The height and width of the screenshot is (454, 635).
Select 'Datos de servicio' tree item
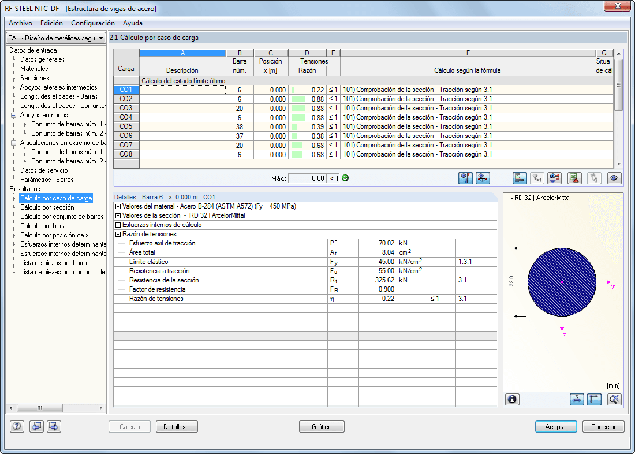click(x=44, y=170)
